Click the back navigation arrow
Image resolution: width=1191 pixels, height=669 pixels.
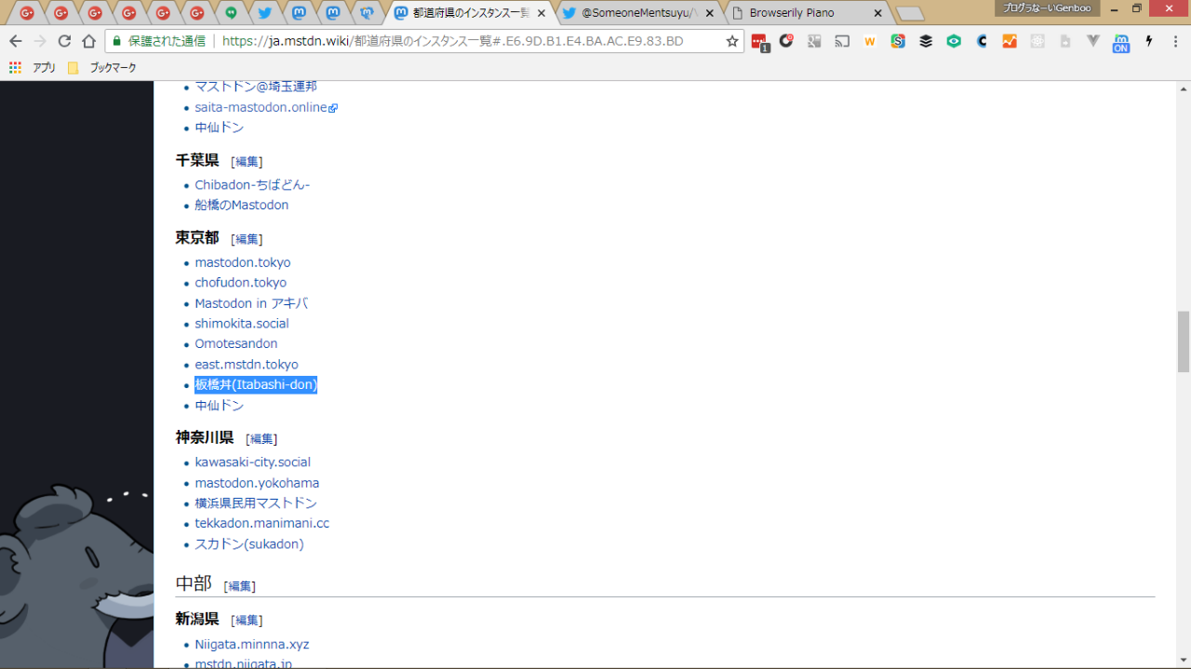15,41
